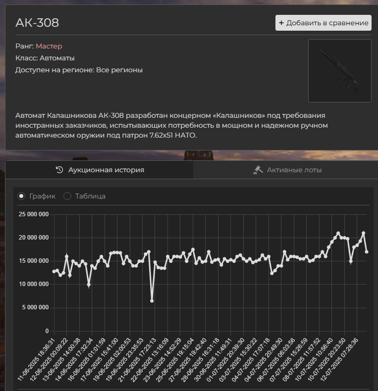Open the AK-308 weapon thumbnail image
This screenshot has width=378, height=391.
340,71
